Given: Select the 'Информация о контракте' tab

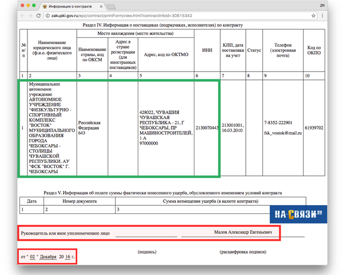Looking at the screenshot, I should (69, 6).
